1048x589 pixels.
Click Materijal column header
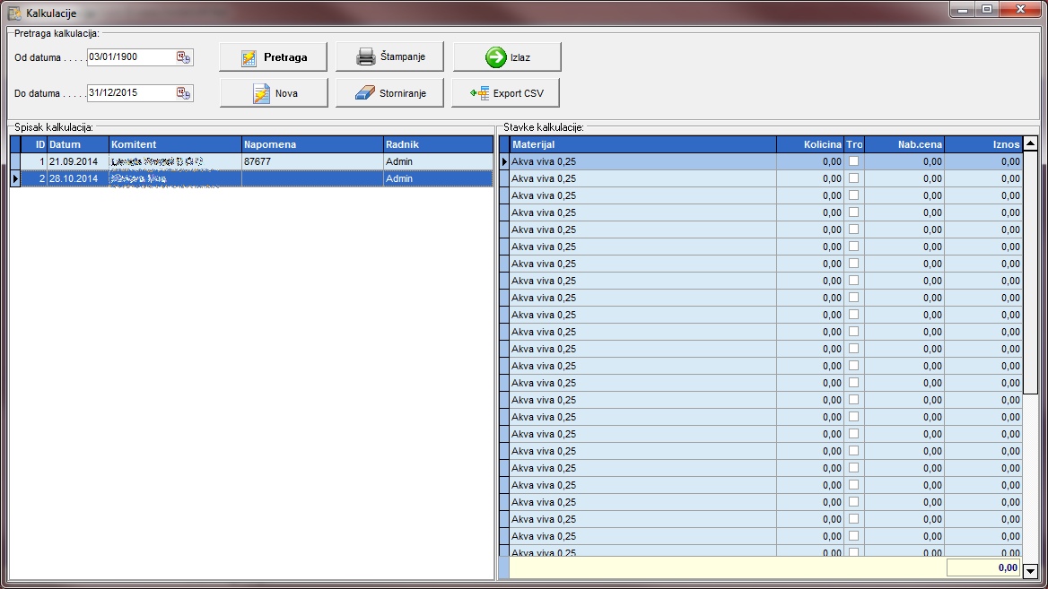(643, 144)
